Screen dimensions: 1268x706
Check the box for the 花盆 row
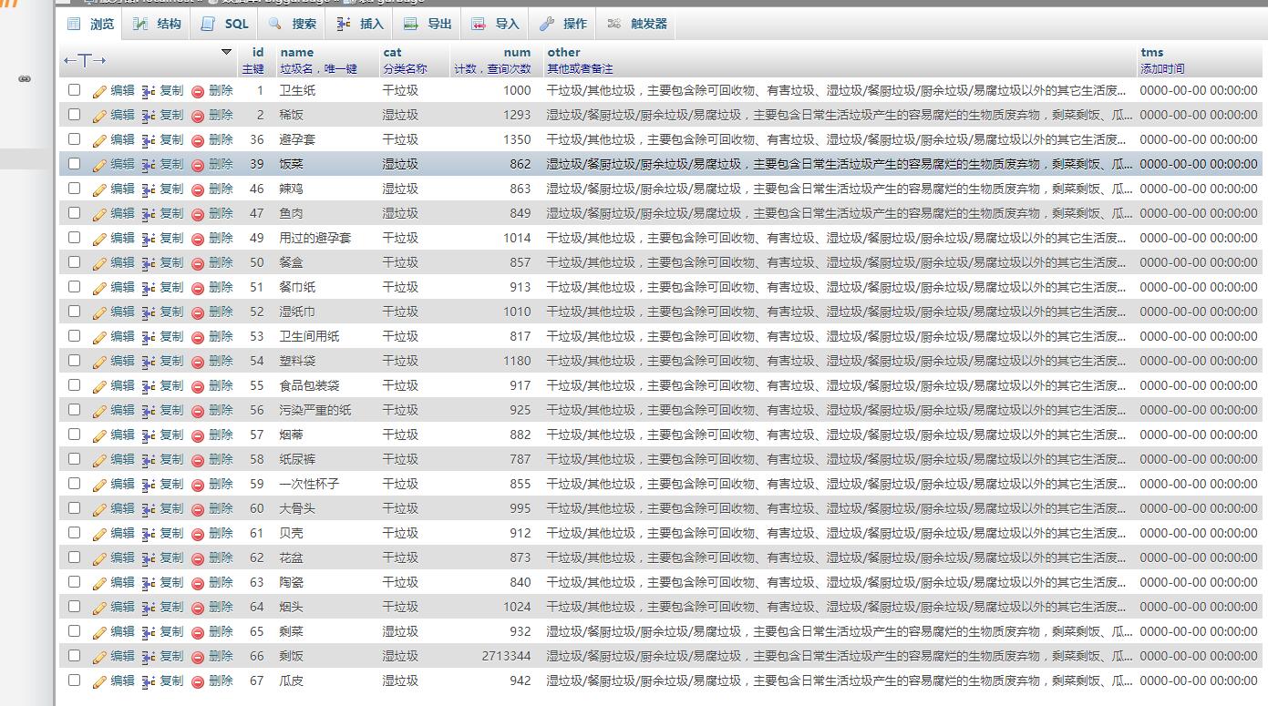pos(75,558)
